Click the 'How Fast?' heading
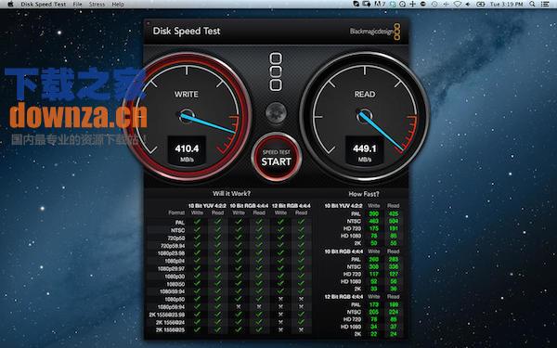The image size is (557, 348). coord(364,194)
